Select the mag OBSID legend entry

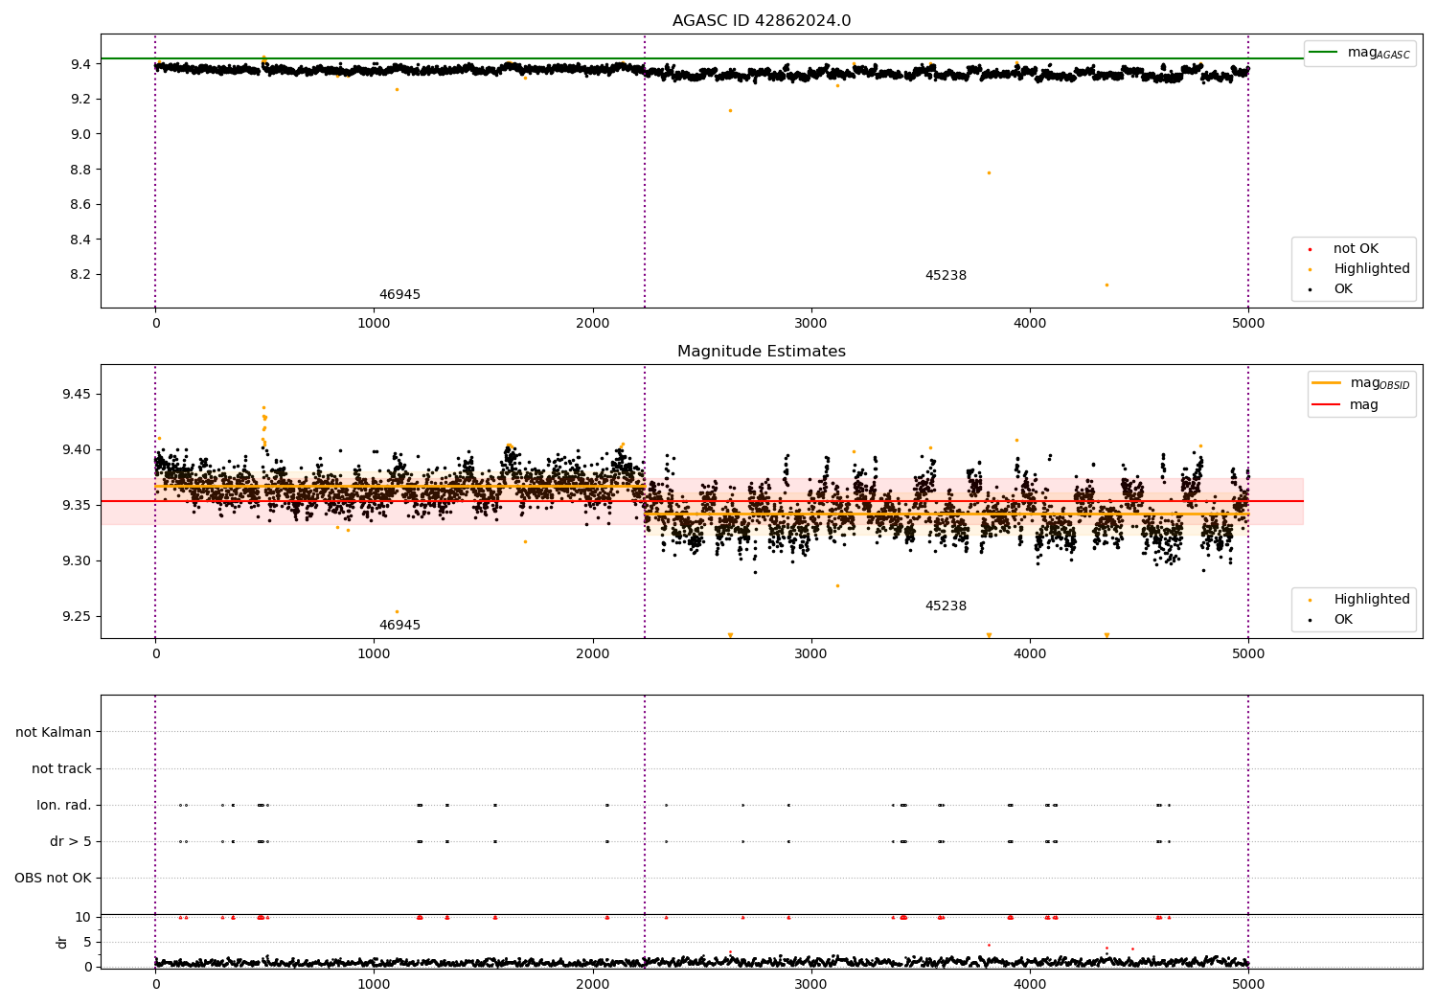1360,383
